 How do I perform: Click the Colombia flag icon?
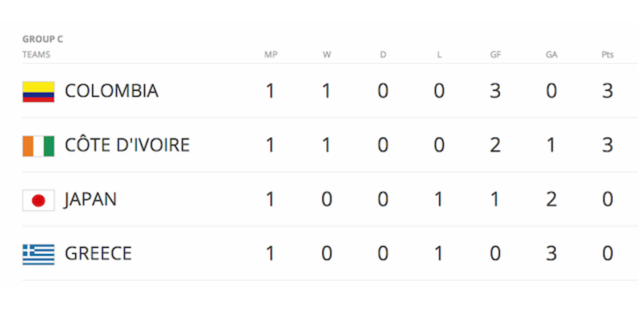38,92
